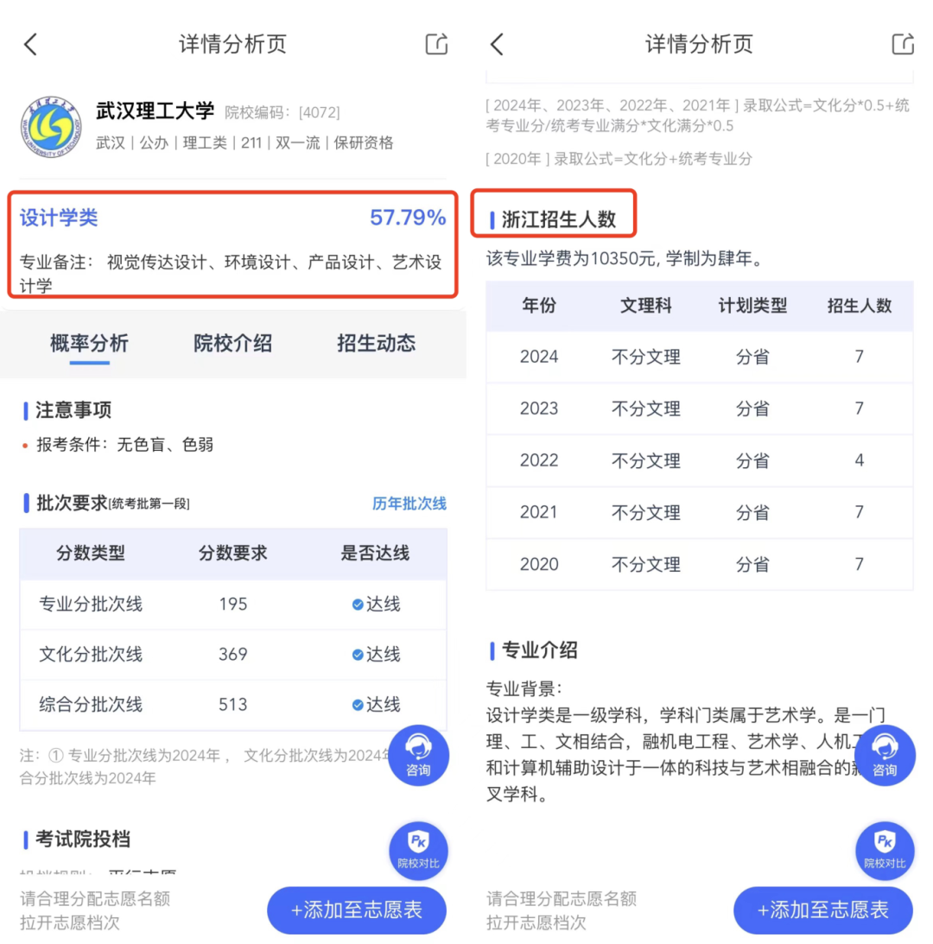The image size is (933, 944).
Task: Click left +添加至志愿表 button
Action: [357, 909]
